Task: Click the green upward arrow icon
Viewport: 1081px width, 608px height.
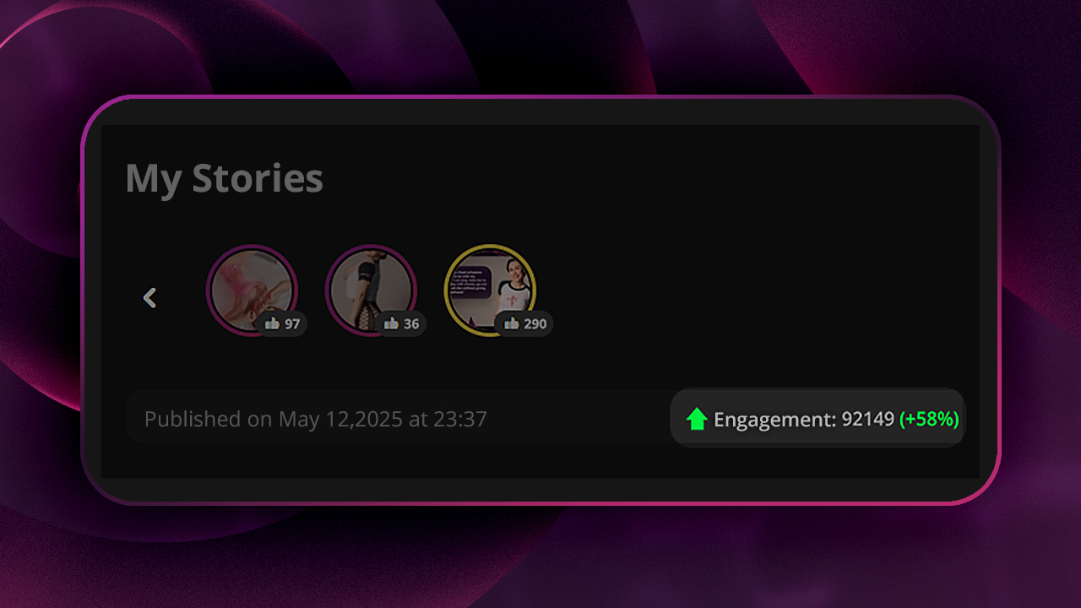Action: point(697,419)
